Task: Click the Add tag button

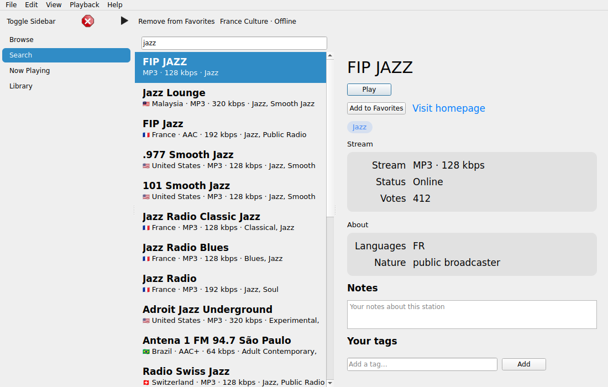Action: click(524, 364)
